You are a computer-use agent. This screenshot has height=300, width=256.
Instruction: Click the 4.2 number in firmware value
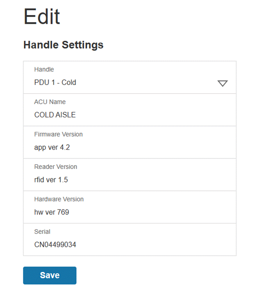coord(65,147)
